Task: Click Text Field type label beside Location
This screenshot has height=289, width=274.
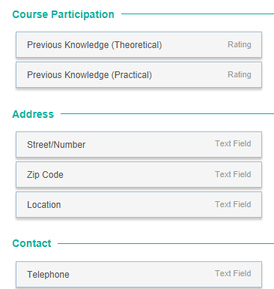Action: (233, 204)
